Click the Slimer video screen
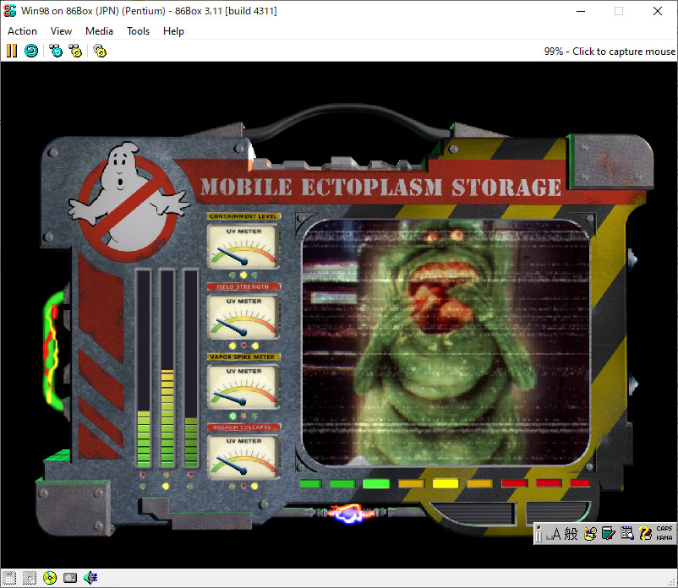The width and height of the screenshot is (678, 588). pyautogui.click(x=446, y=343)
